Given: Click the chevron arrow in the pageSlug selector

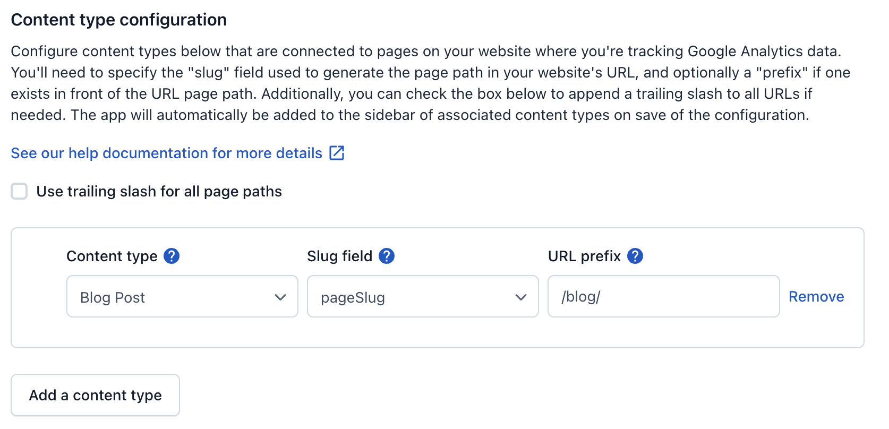Looking at the screenshot, I should (521, 297).
